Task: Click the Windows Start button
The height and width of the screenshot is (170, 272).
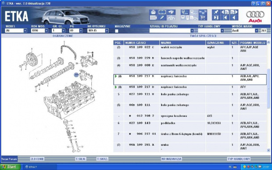Action: (11, 167)
